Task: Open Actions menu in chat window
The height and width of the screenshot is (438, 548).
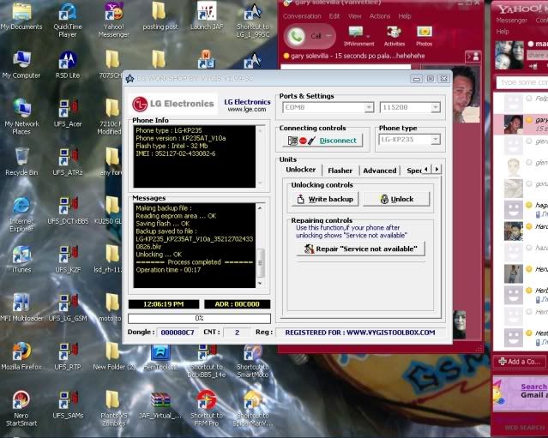Action: (380, 16)
